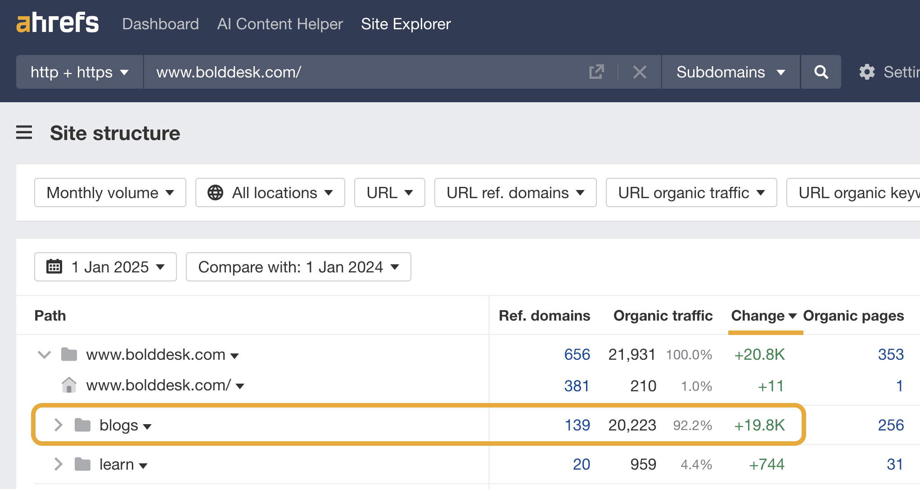The height and width of the screenshot is (489, 920).
Task: Open the Monthly volume dropdown
Action: [110, 193]
